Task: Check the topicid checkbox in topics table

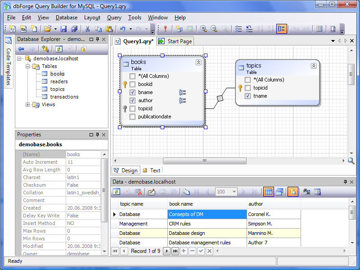Action: tap(248, 88)
